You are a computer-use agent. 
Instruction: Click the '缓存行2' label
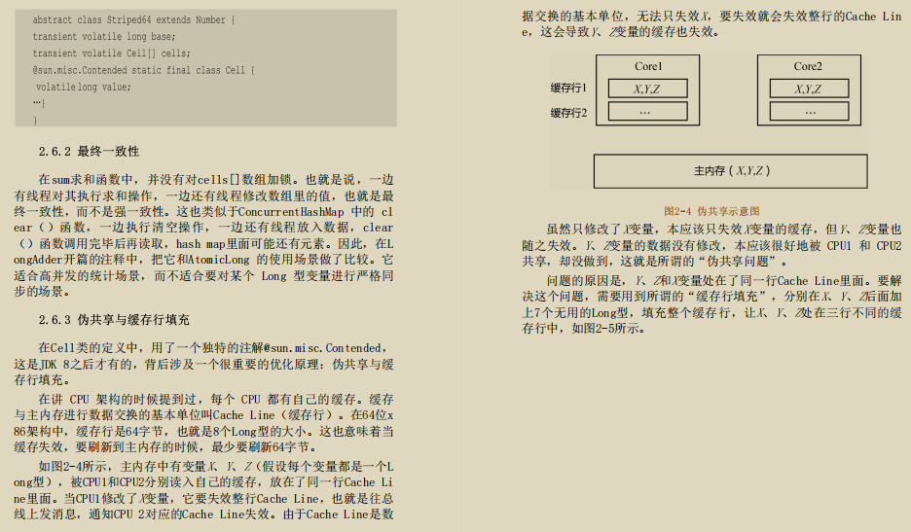(568, 113)
